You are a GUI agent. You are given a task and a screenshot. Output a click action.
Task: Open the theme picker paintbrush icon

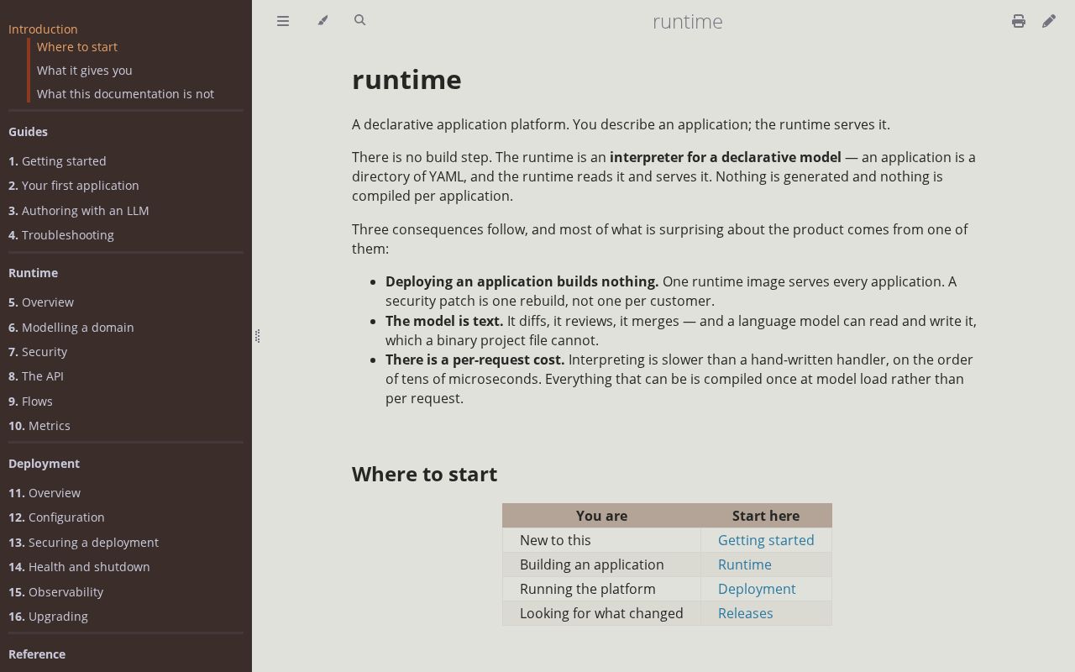pos(322,20)
